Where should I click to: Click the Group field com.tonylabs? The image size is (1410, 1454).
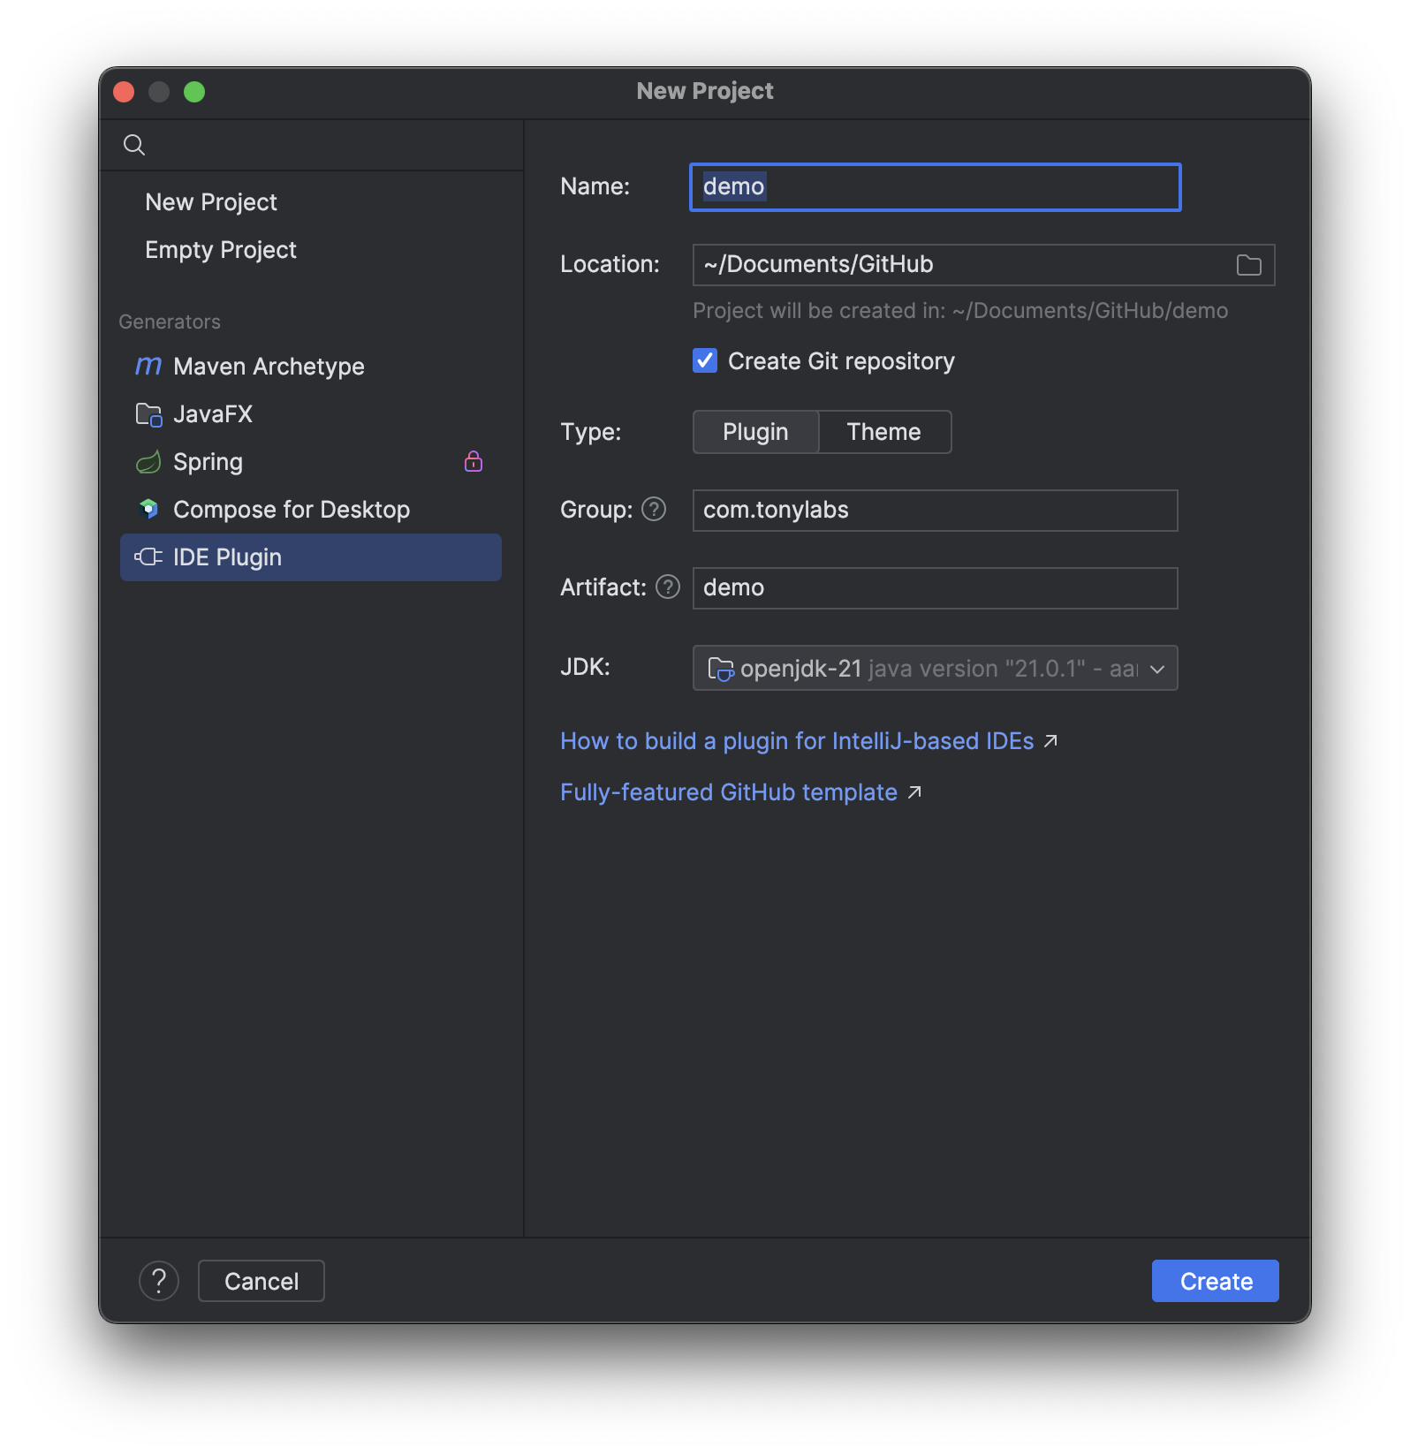(935, 511)
